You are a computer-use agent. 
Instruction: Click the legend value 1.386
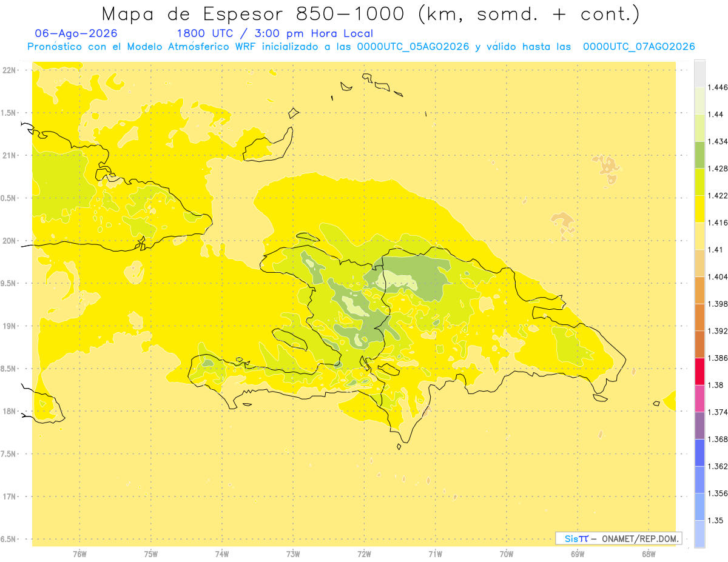[x=718, y=358]
